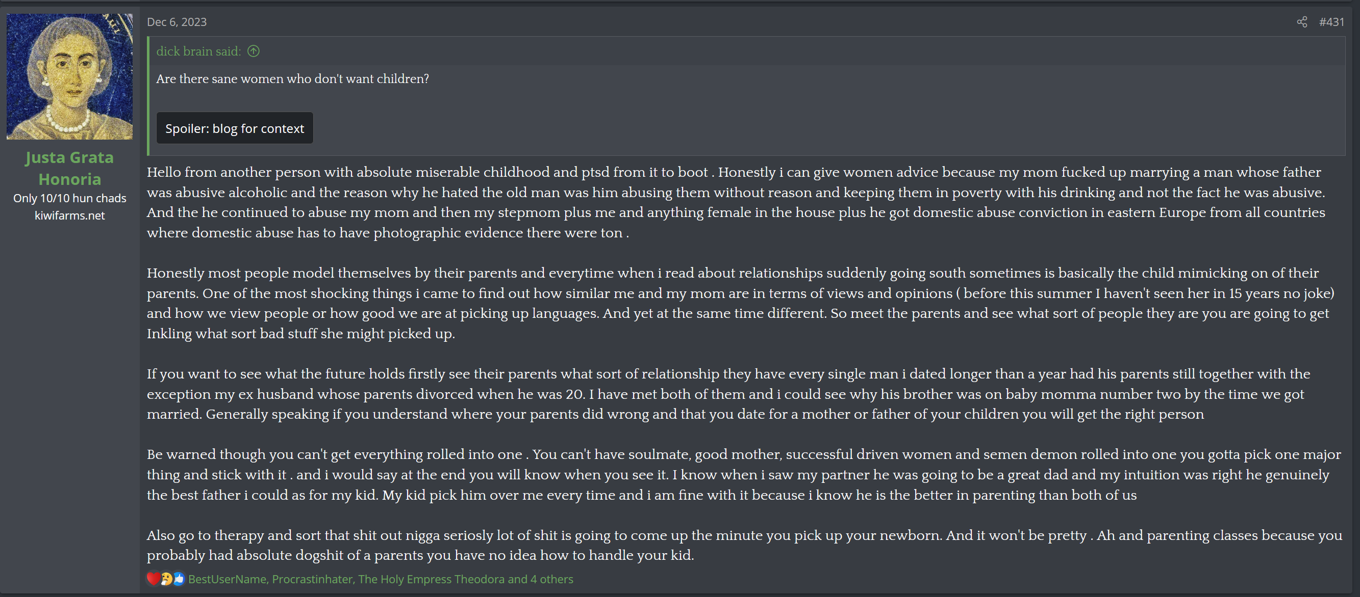The width and height of the screenshot is (1360, 597).
Task: Open the #431 post permalink
Action: (x=1331, y=21)
